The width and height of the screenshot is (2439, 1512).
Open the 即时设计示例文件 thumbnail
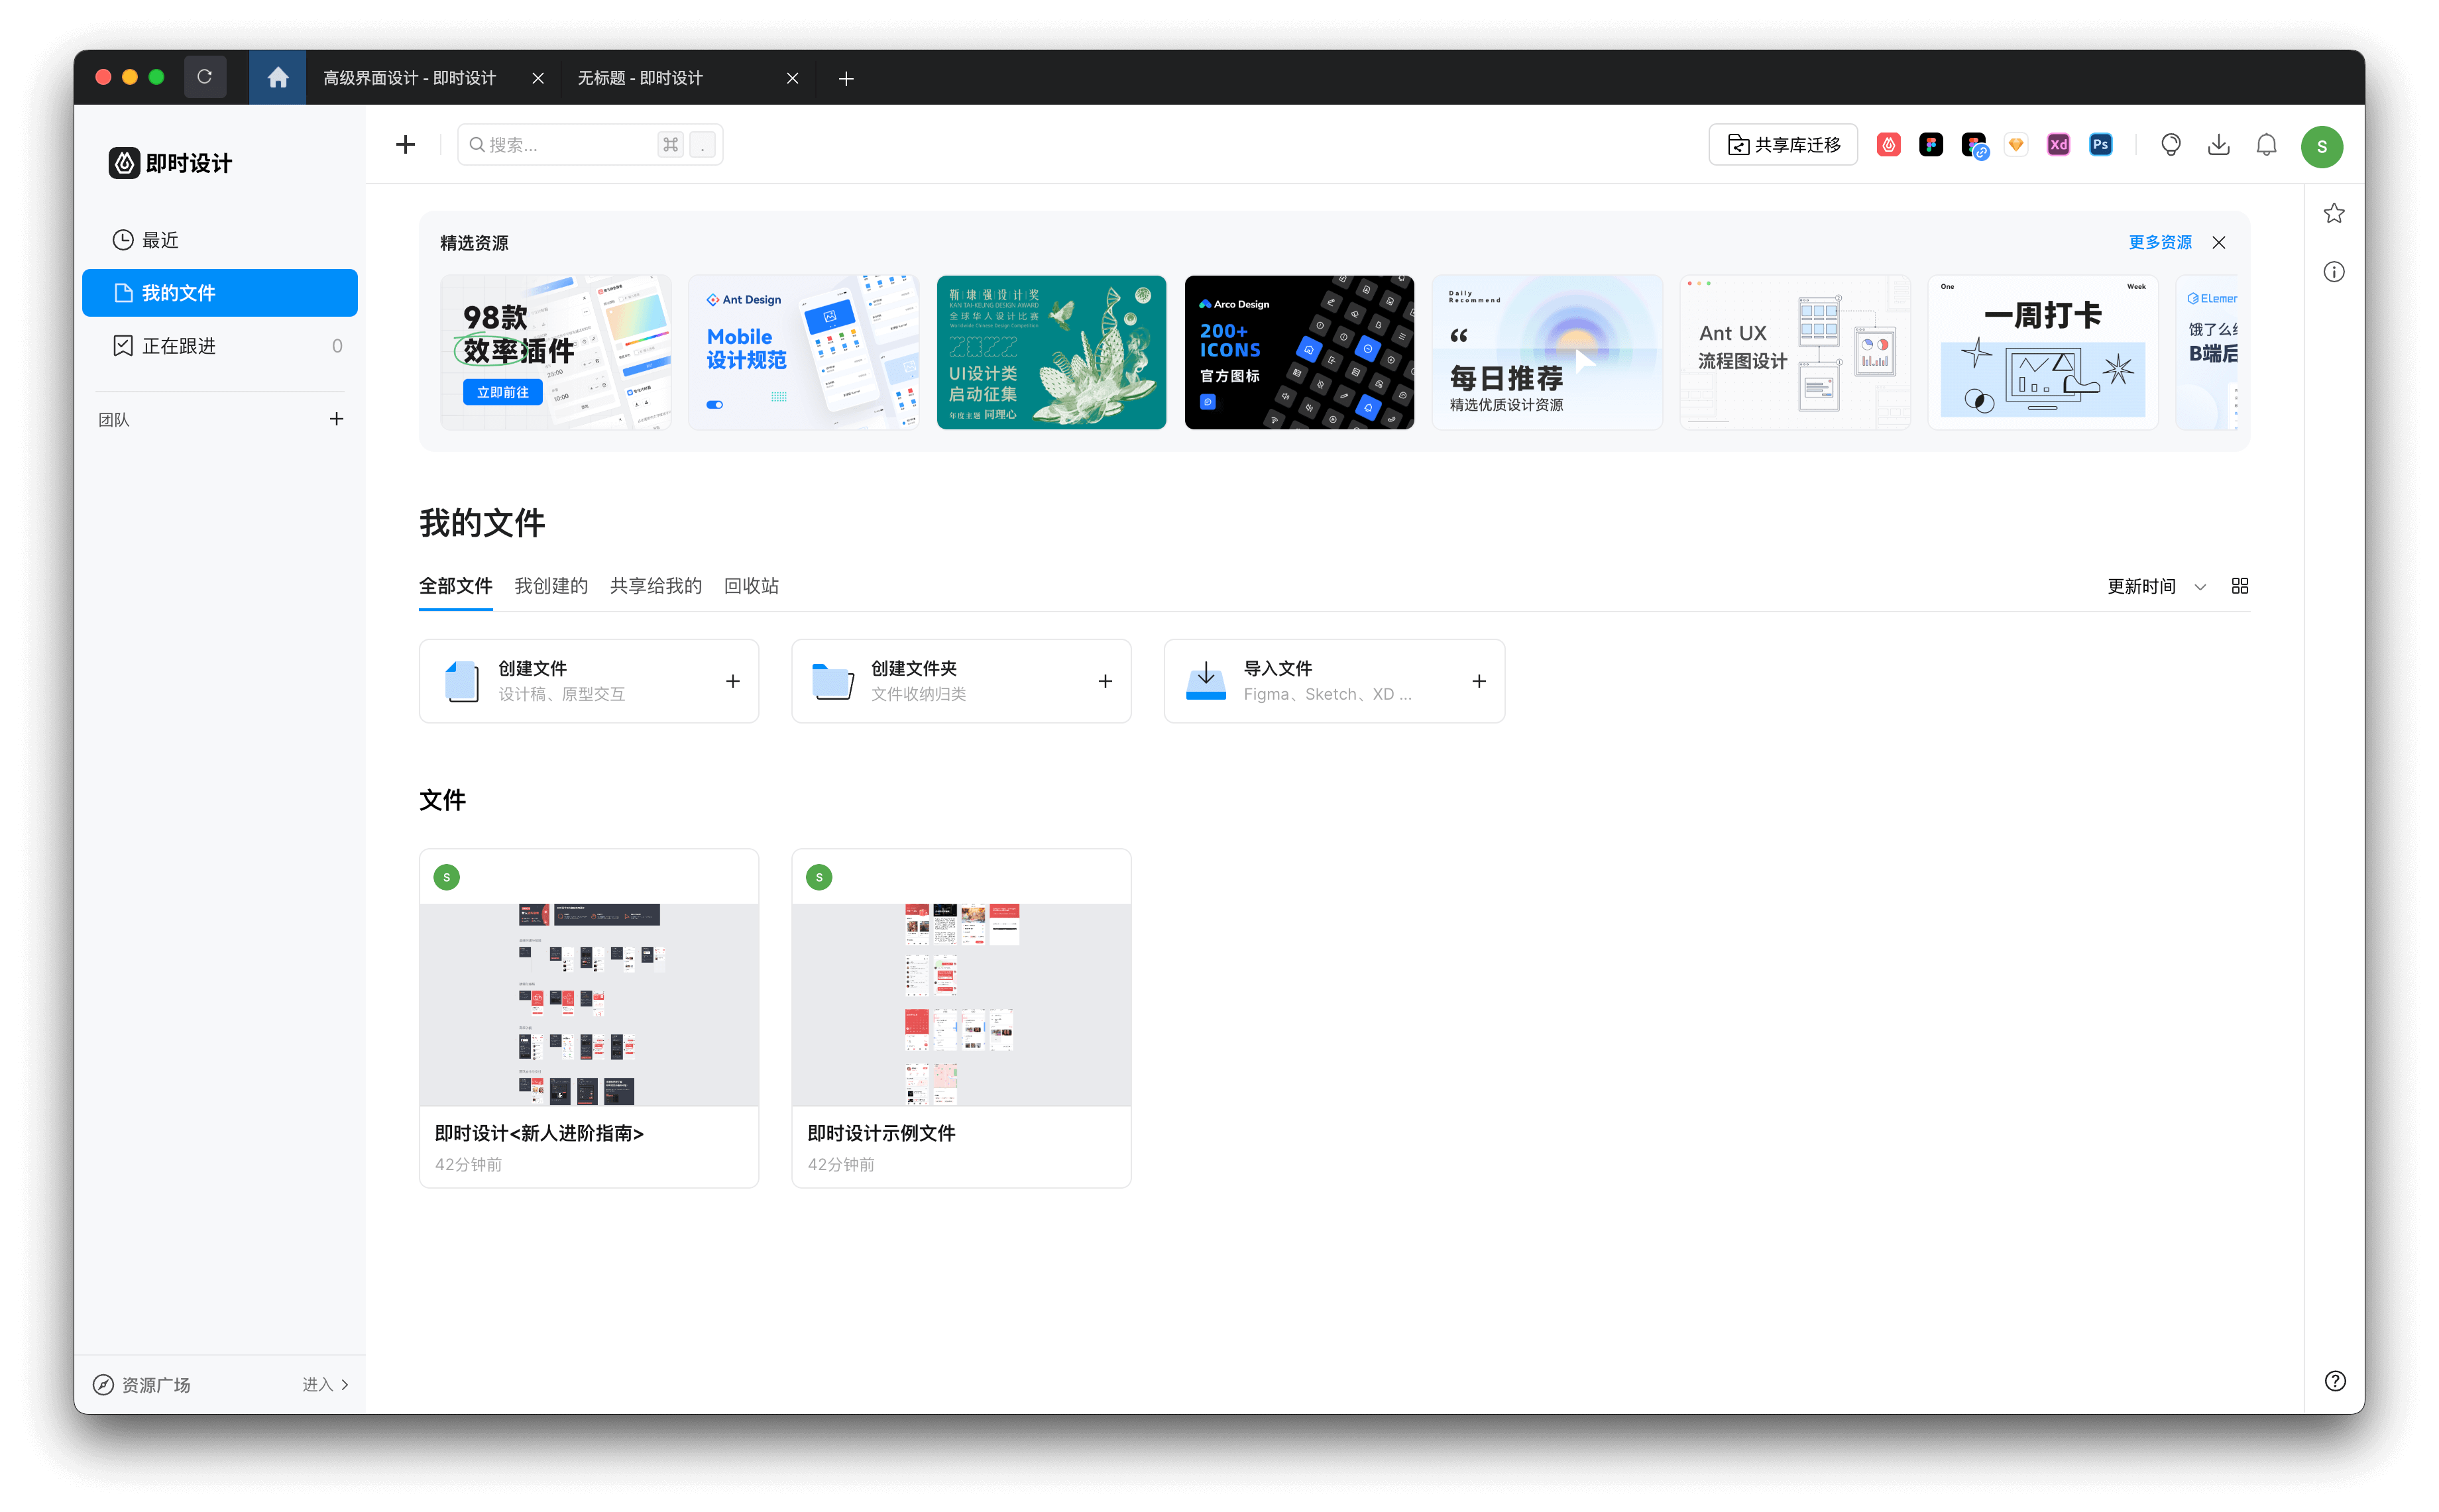tap(960, 1004)
